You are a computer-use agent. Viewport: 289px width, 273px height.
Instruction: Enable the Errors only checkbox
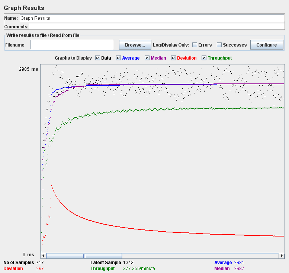[195, 45]
